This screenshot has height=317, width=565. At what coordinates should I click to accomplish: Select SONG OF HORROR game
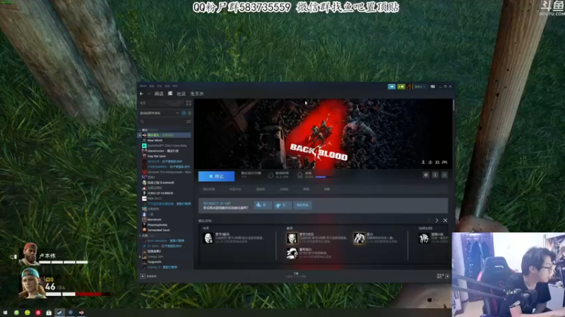(160, 193)
